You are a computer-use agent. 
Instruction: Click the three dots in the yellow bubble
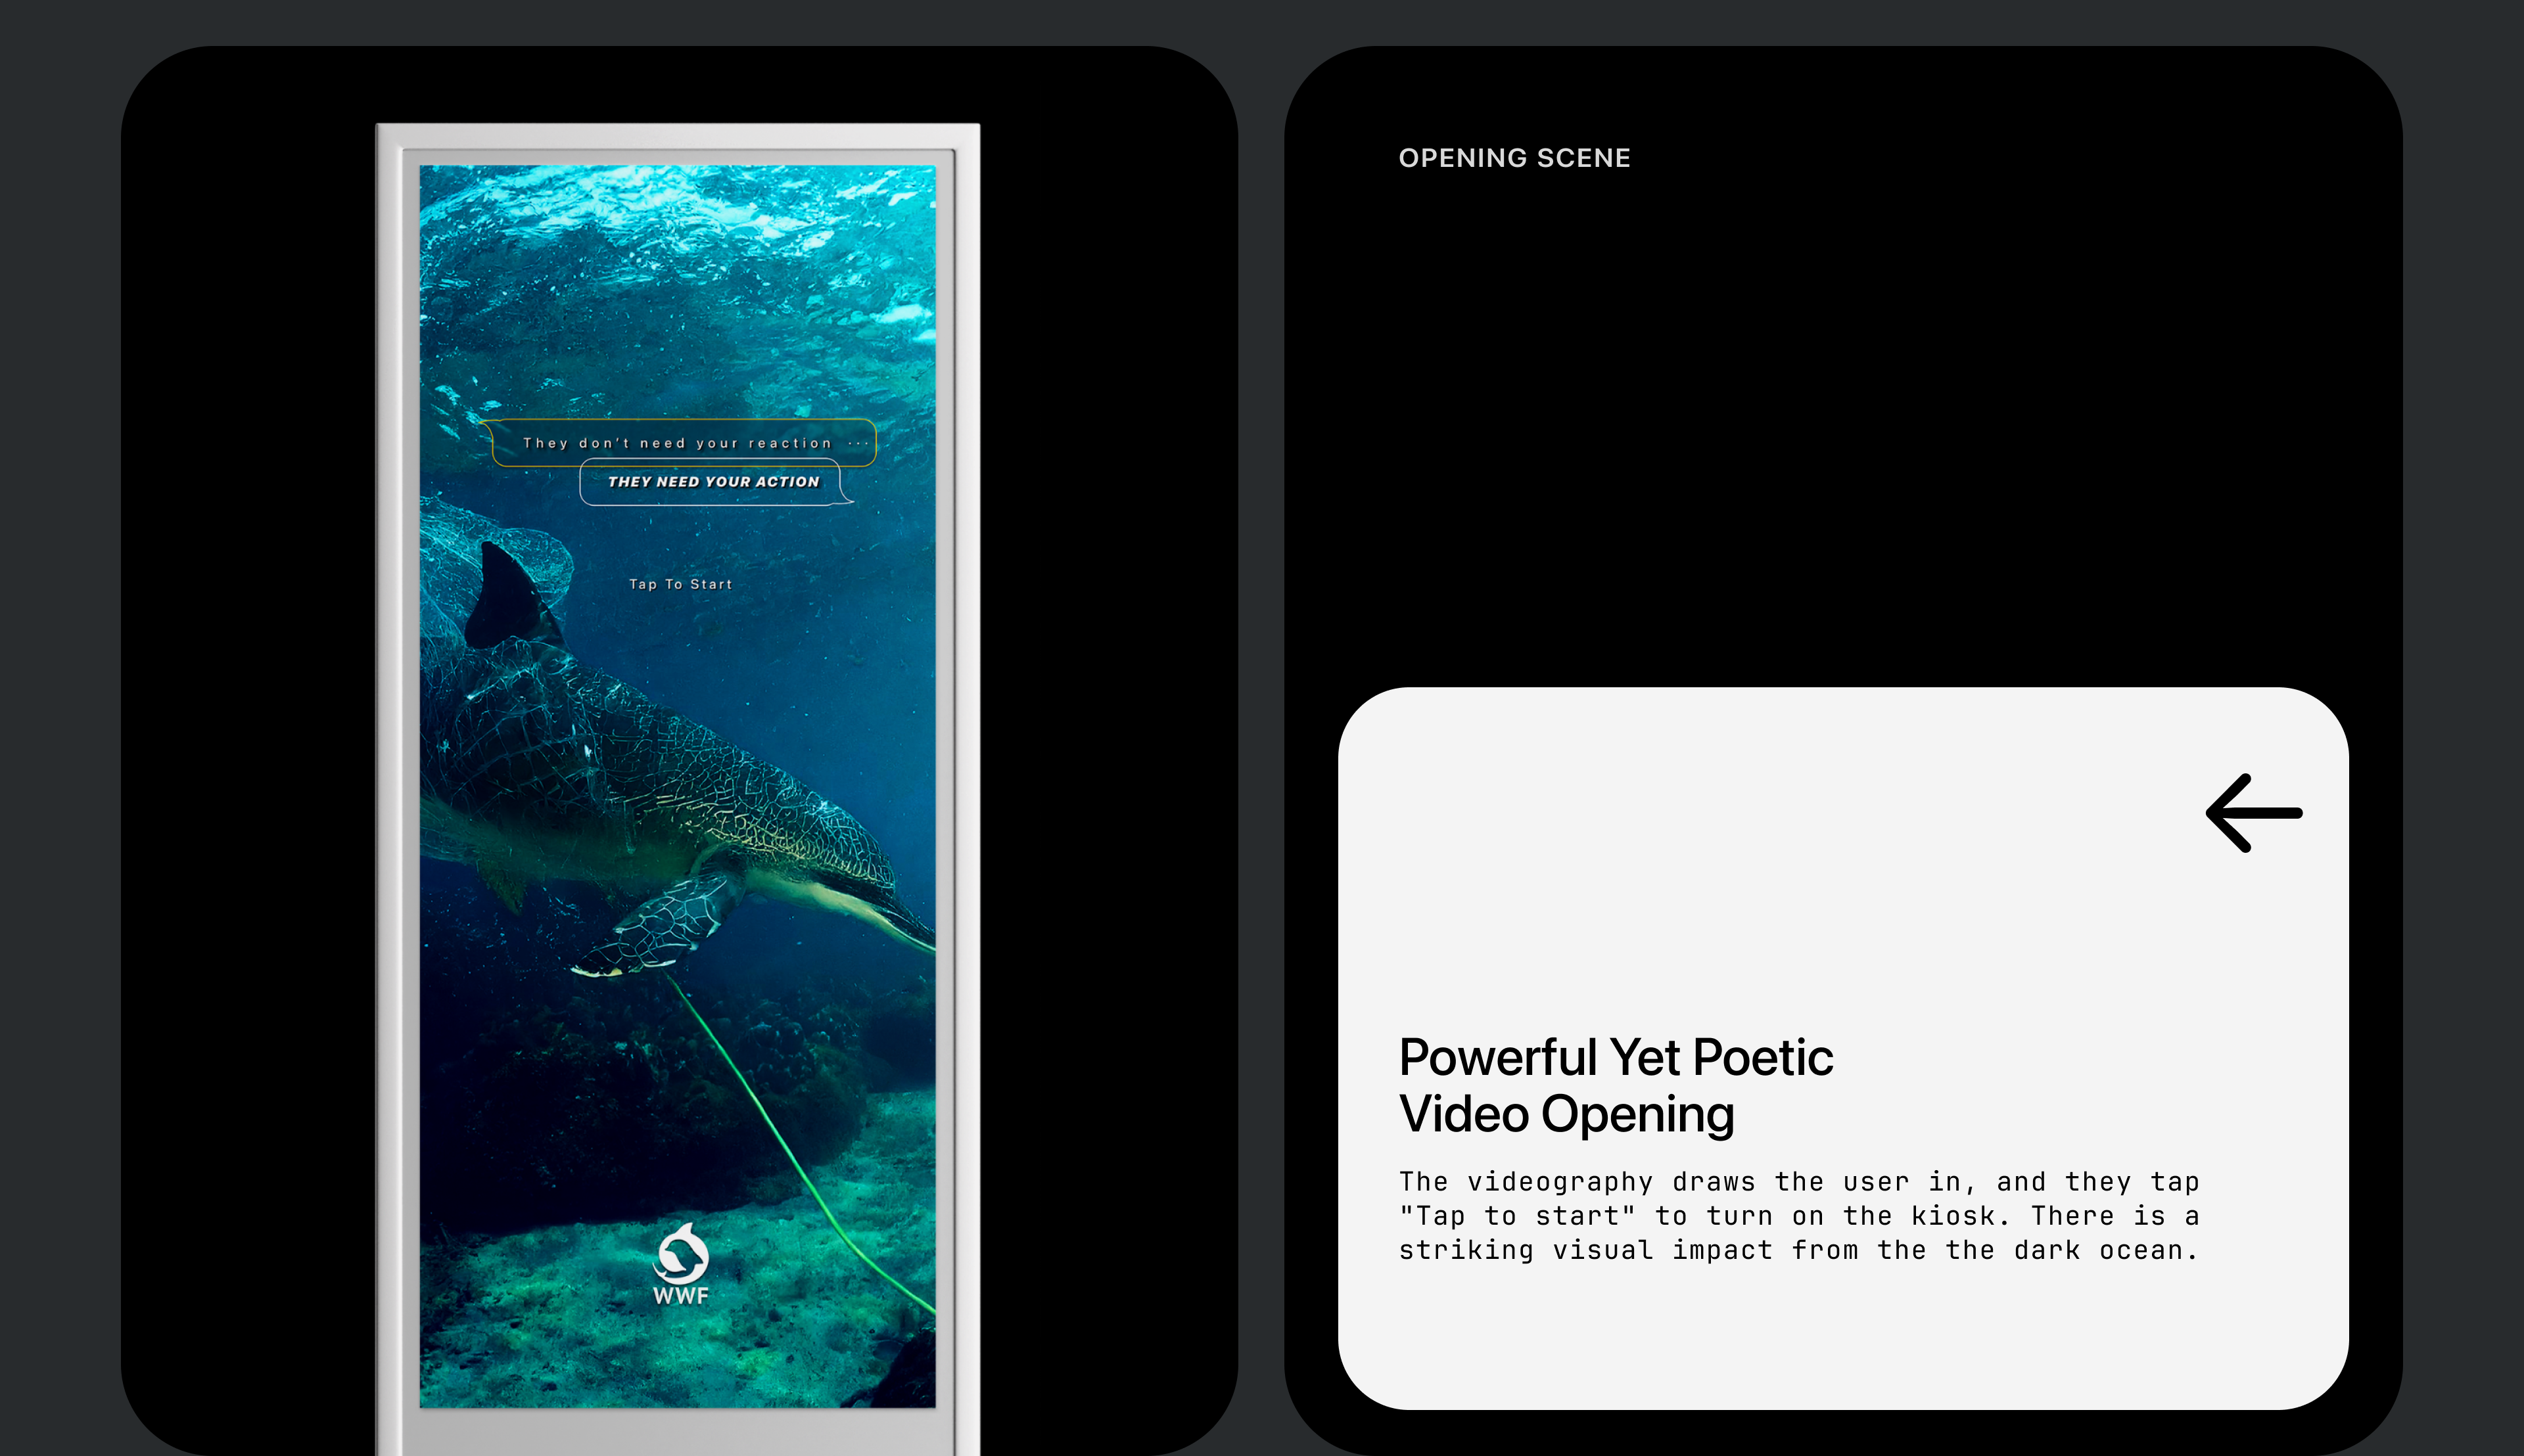[x=858, y=443]
